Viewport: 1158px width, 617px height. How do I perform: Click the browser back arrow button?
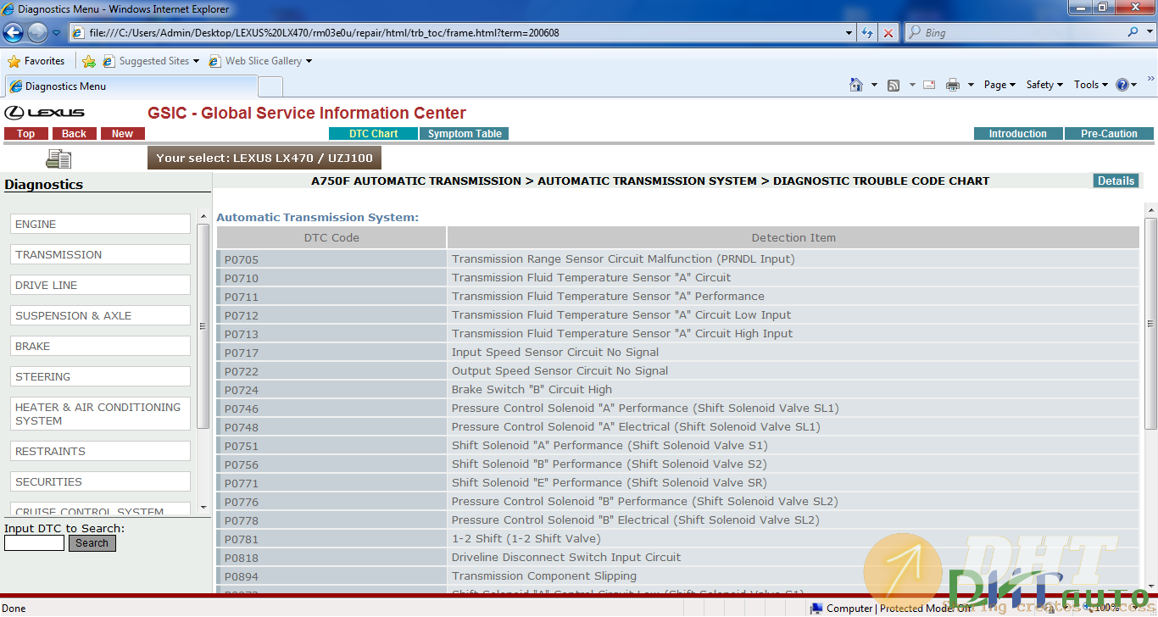(14, 33)
